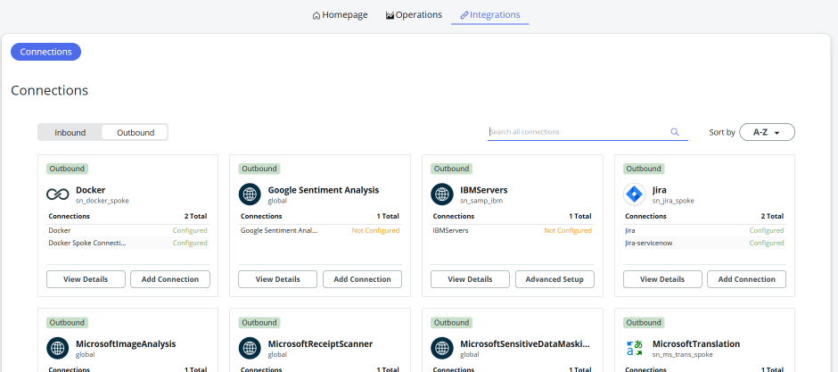View Details for Jira
Image resolution: width=838 pixels, height=372 pixels.
pyautogui.click(x=662, y=279)
